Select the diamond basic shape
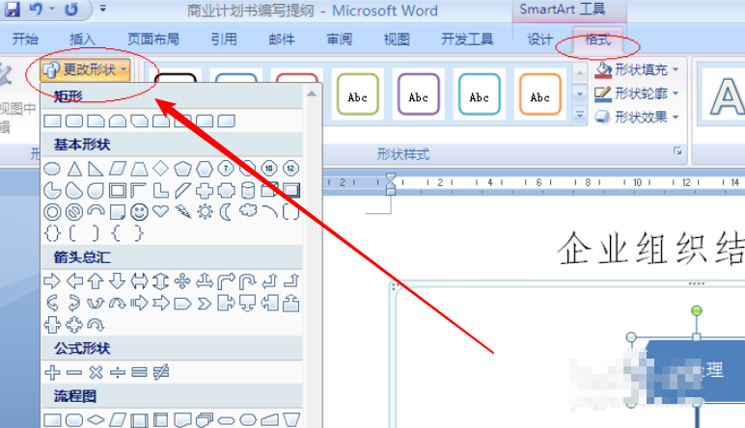The width and height of the screenshot is (745, 428). [160, 168]
